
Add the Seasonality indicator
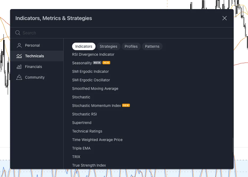[82, 63]
